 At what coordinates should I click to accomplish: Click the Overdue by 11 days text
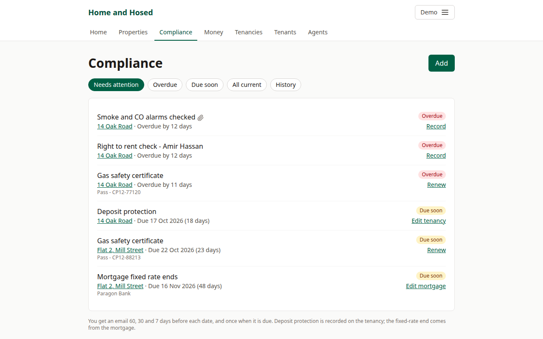(x=165, y=185)
